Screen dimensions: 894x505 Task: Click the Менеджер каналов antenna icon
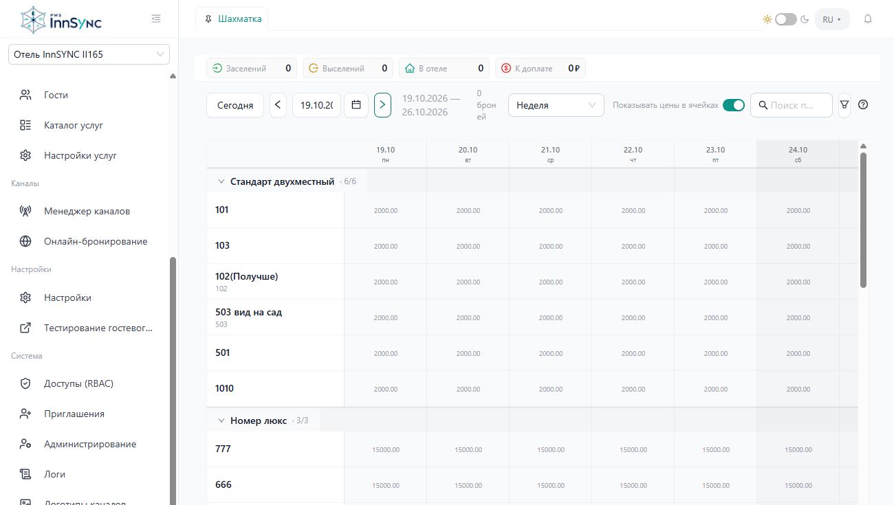[x=25, y=211]
